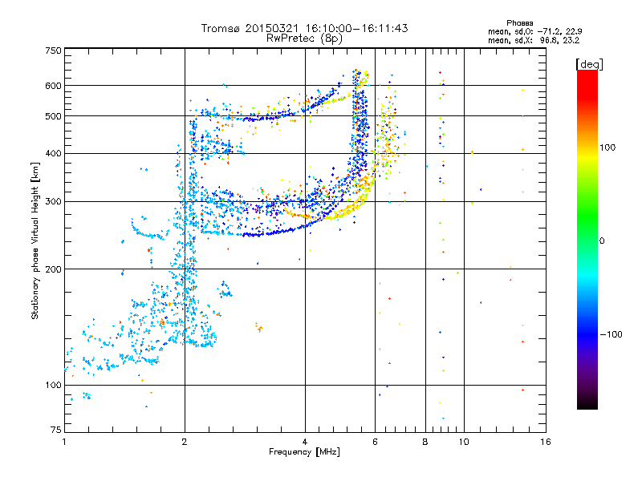Click the y-axis label '500'
The image size is (642, 481).
click(x=53, y=116)
